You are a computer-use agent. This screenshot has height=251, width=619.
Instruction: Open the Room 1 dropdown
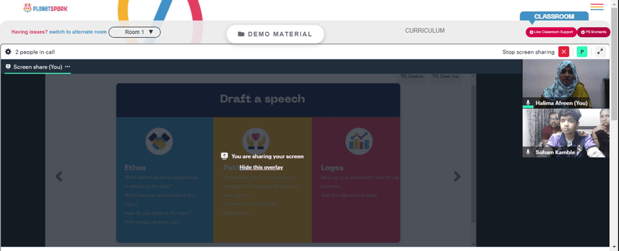[134, 32]
